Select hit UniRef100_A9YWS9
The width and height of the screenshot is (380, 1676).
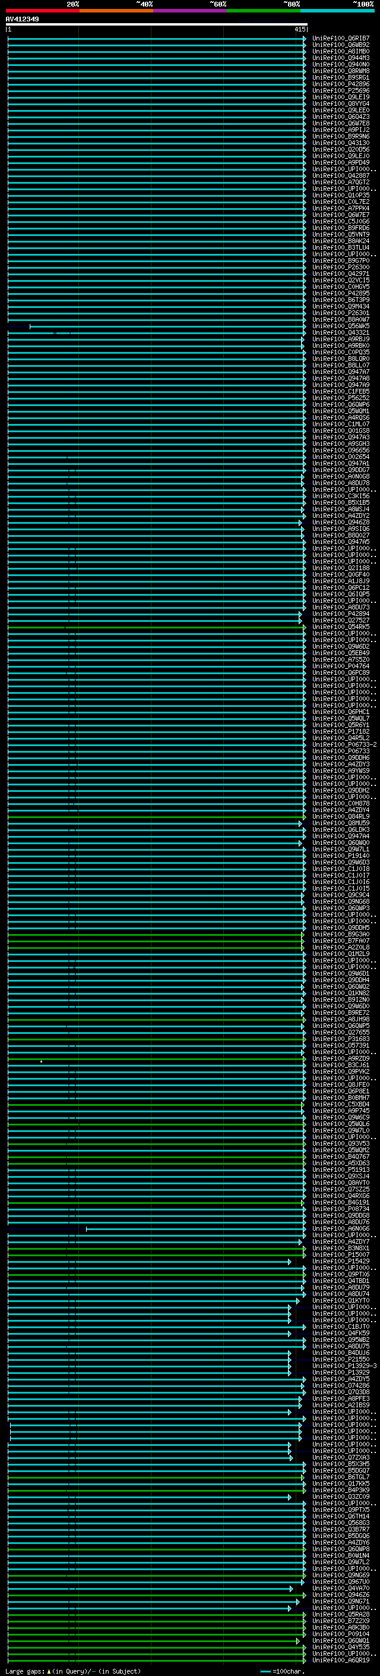340,771
